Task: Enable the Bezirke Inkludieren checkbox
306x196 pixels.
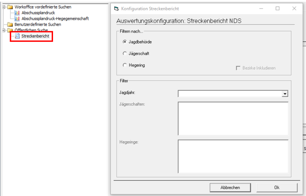Action: [x=238, y=68]
